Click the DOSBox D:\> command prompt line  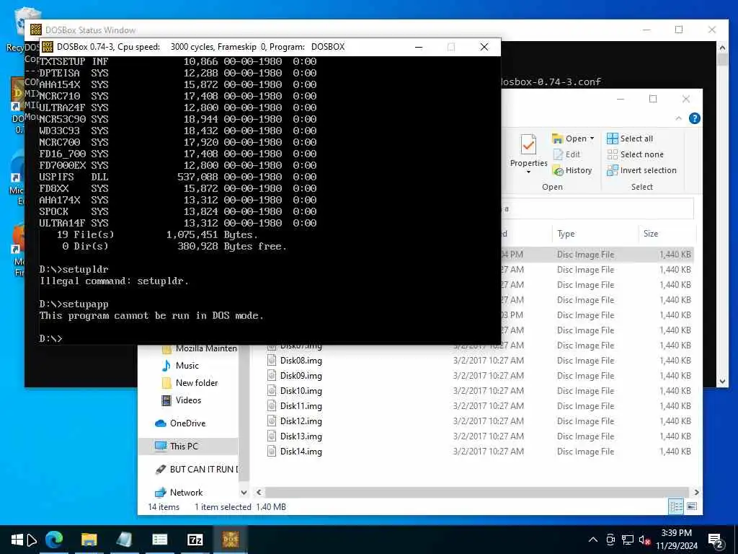click(x=51, y=339)
